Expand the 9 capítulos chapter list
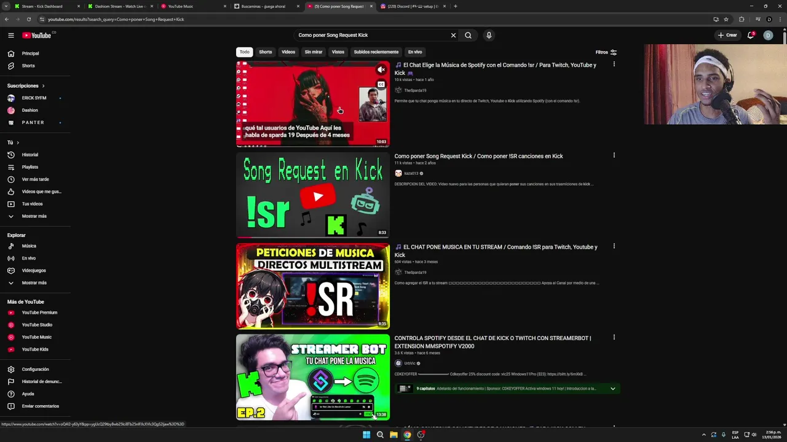Viewport: 787px width, 442px height. click(612, 389)
